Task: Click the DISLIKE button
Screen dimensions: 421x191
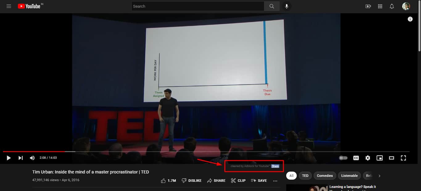Action: tap(191, 181)
